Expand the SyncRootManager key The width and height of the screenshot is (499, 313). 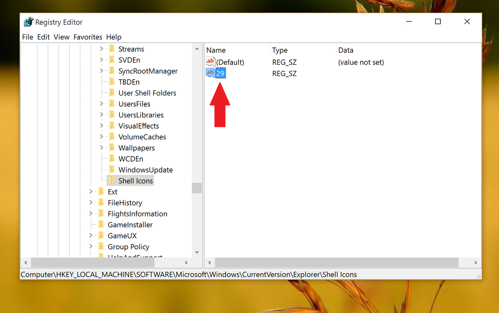(x=101, y=71)
